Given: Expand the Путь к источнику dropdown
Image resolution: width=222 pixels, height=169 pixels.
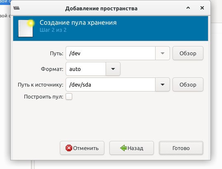Looking at the screenshot, I should coord(163,84).
